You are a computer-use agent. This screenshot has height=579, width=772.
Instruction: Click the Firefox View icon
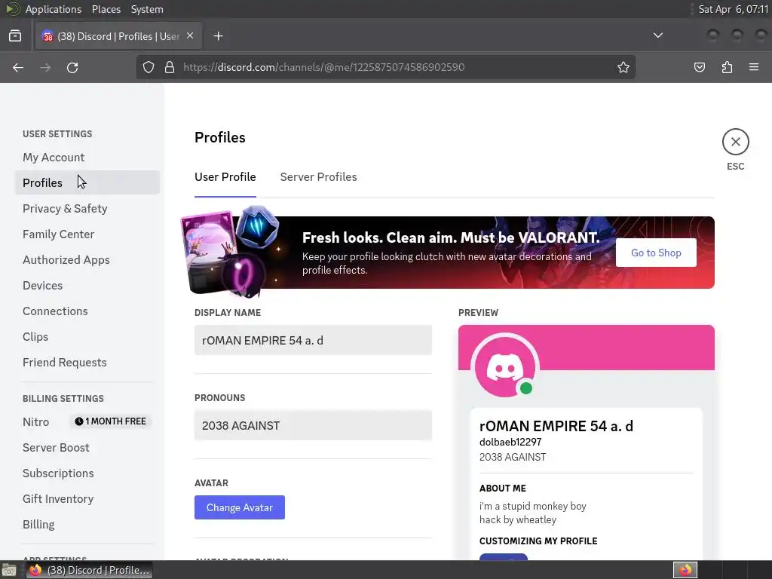pyautogui.click(x=15, y=36)
